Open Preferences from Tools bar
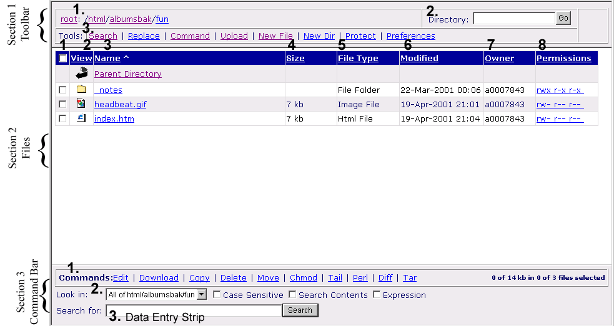The image size is (614, 326). click(x=411, y=36)
